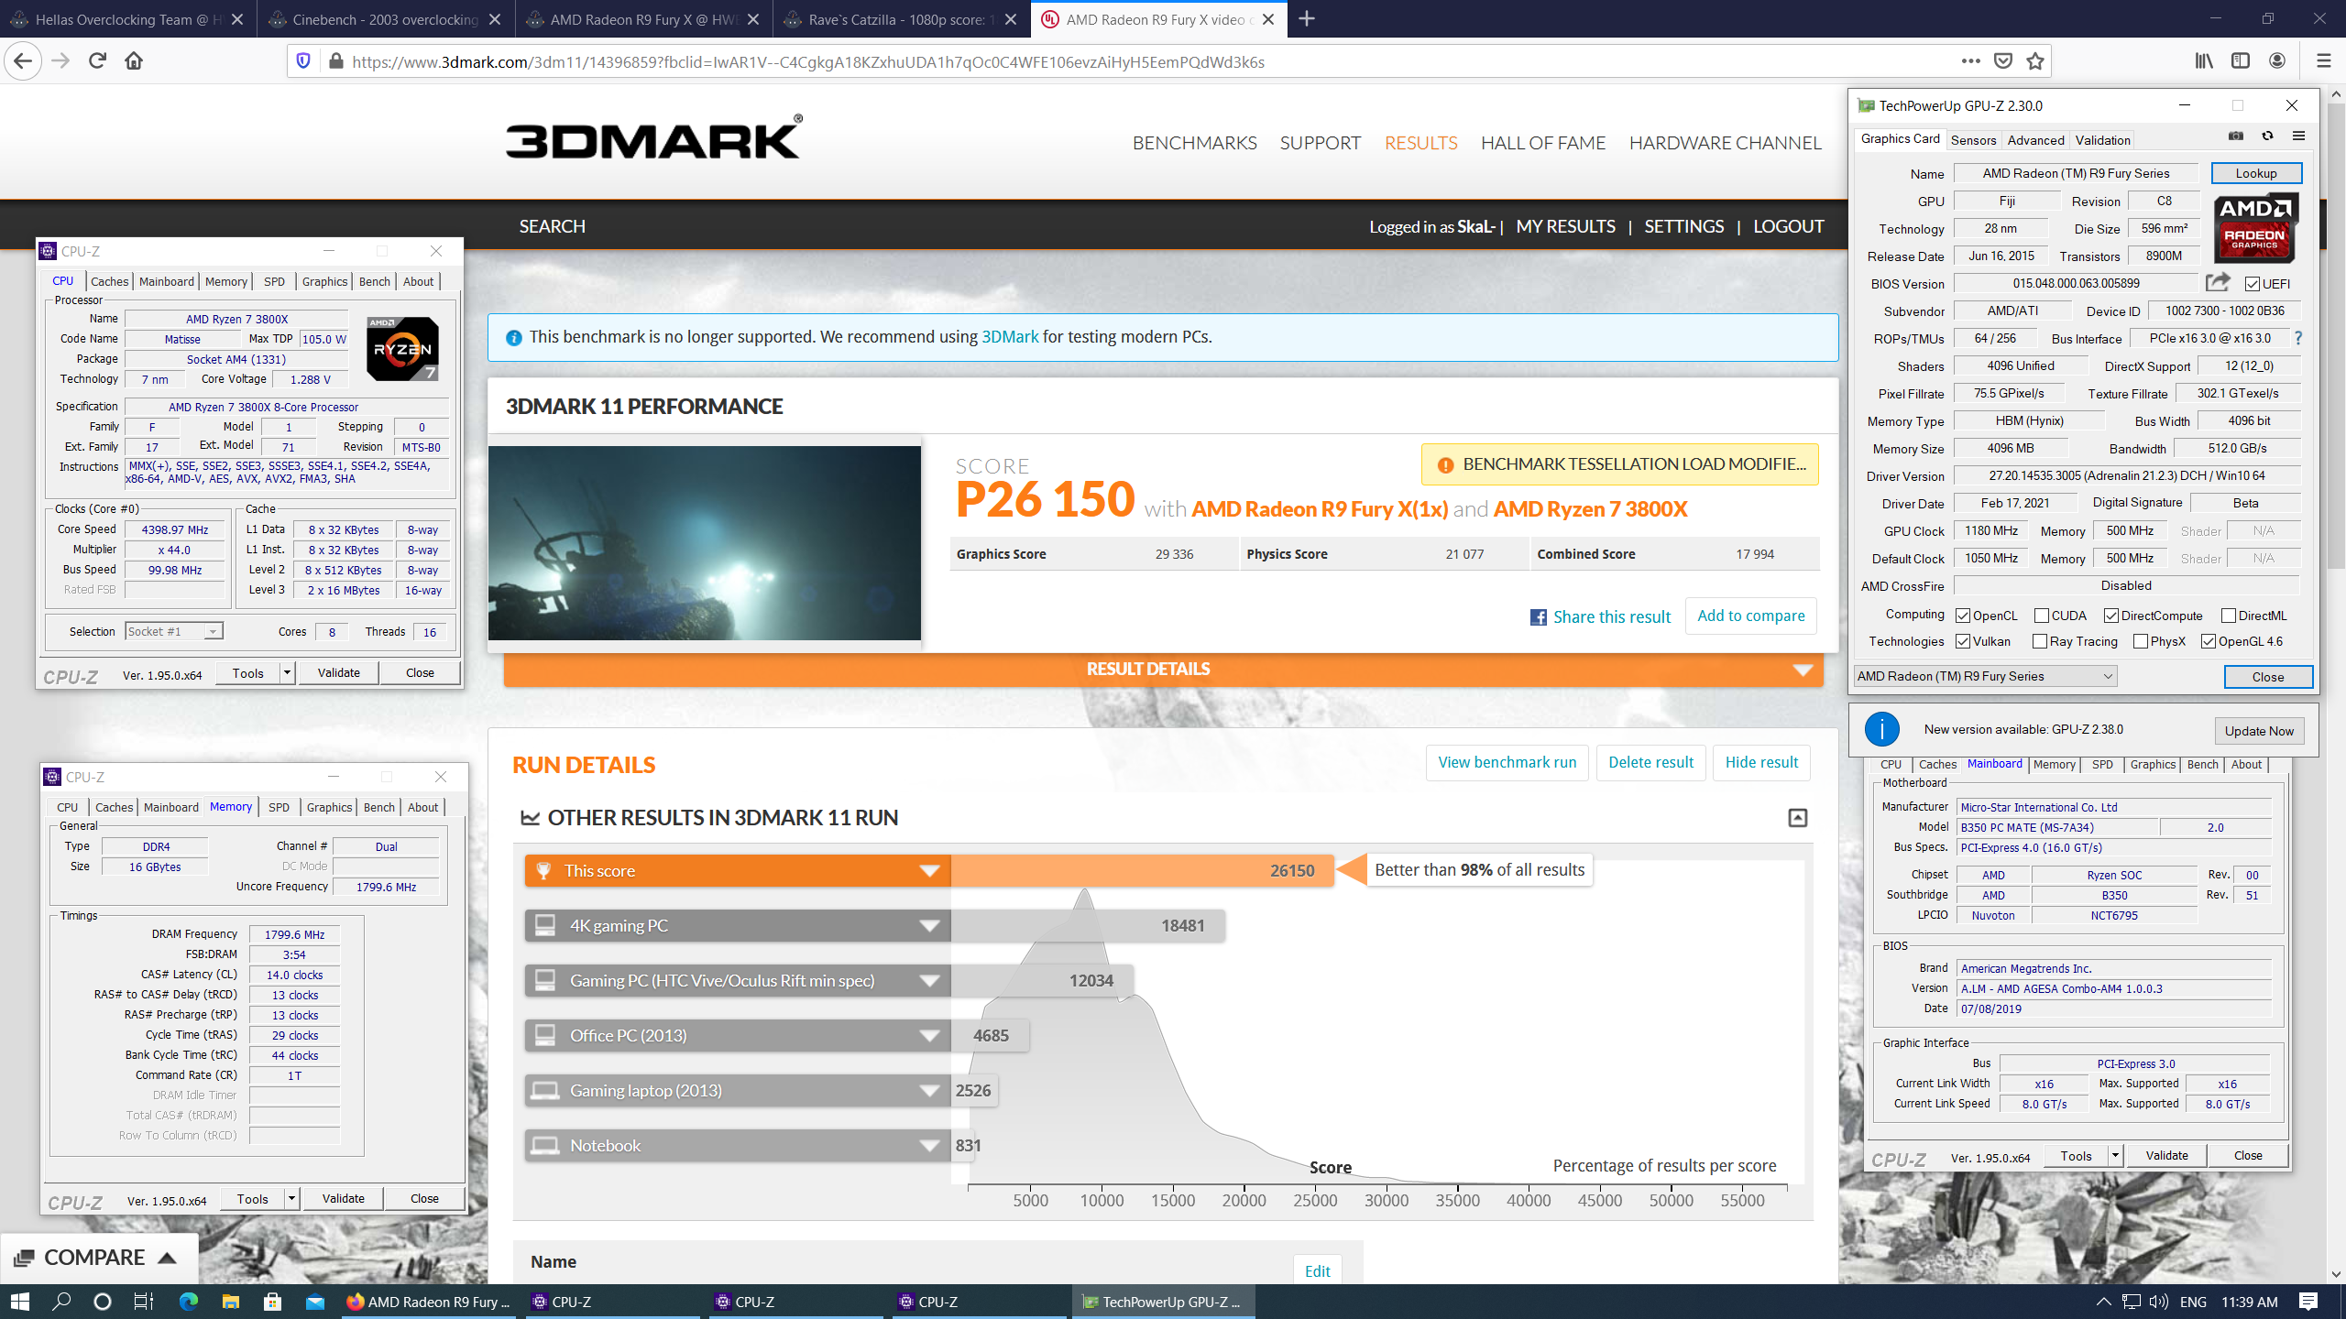2346x1319 pixels.
Task: Open Firefox account icon
Action: 2277,61
